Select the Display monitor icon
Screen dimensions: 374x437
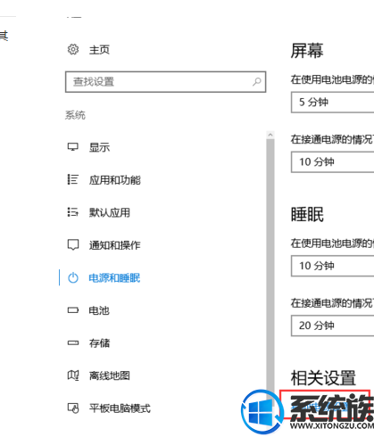[73, 147]
